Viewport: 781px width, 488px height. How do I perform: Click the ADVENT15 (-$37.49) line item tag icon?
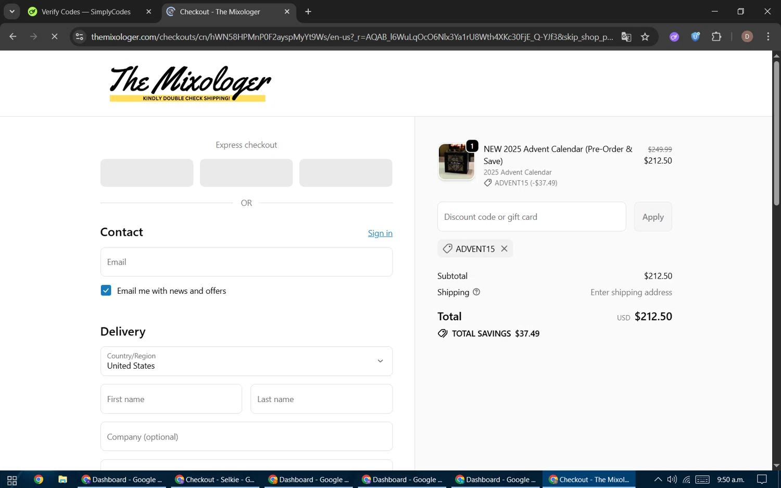click(x=488, y=183)
